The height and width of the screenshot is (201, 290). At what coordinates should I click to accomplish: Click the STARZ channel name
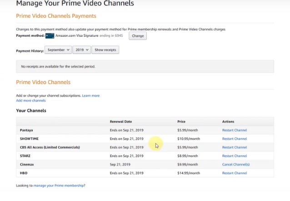pos(25,156)
